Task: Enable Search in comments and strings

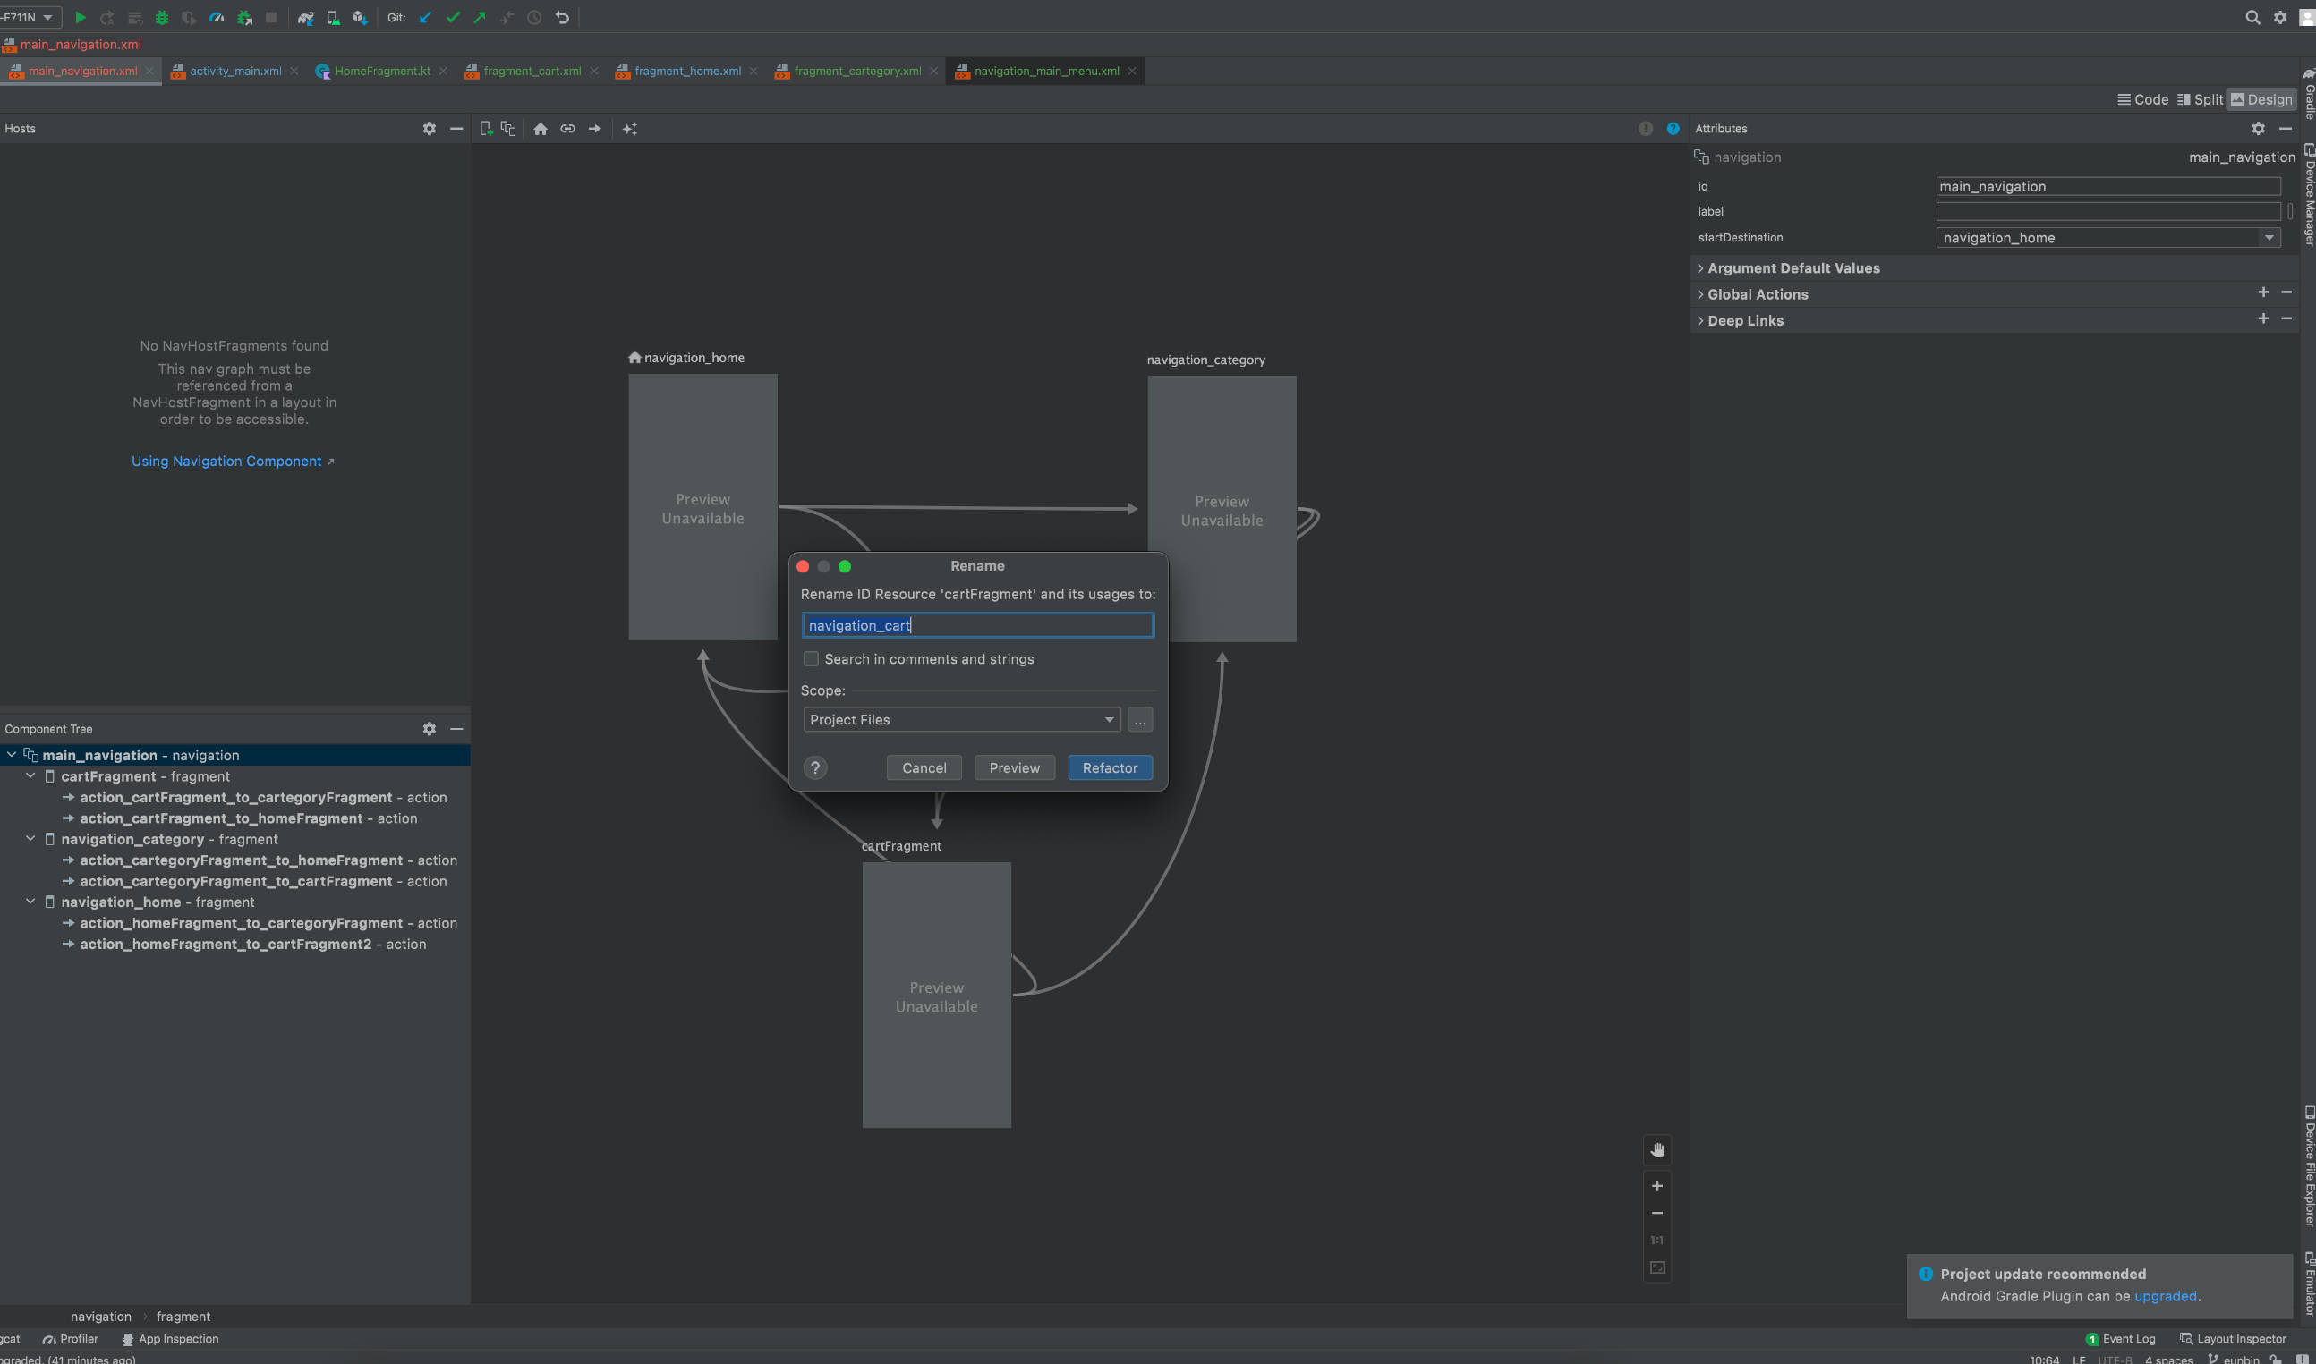Action: click(811, 659)
